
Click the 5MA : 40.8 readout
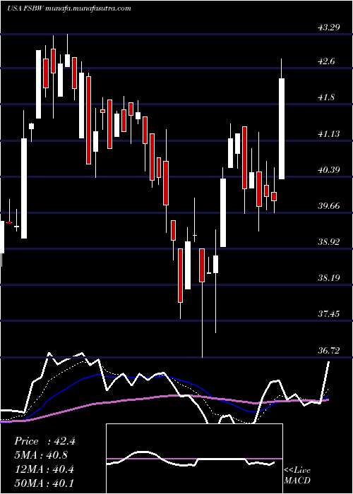point(41,455)
